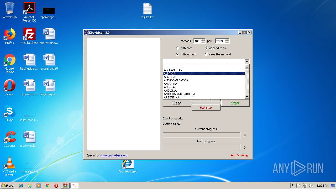Choose ALGERIA from country list
This screenshot has height=189, width=336.
pos(204,77)
